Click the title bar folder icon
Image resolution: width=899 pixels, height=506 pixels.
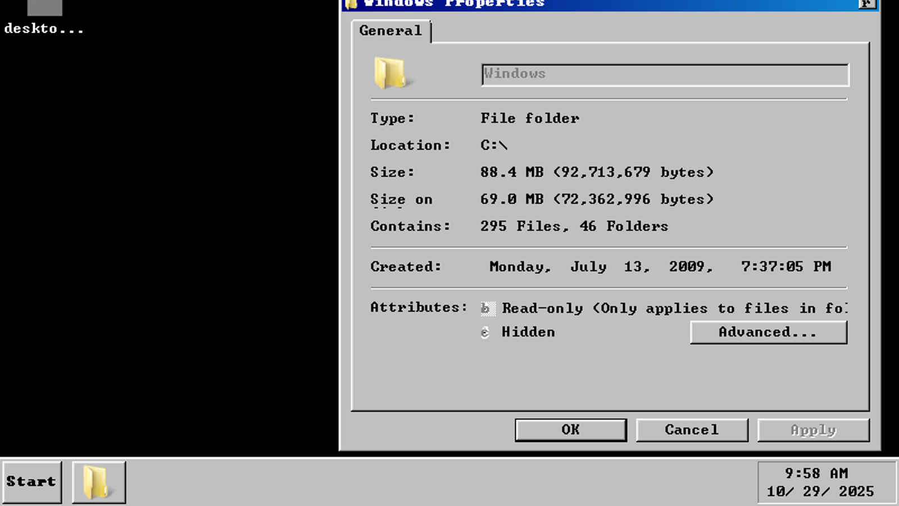pos(351,4)
